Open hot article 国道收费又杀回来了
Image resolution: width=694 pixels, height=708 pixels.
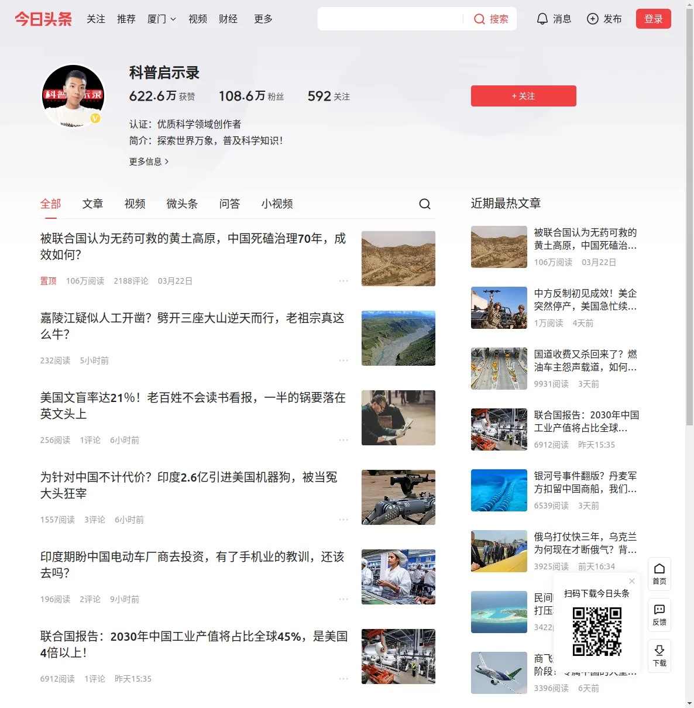point(586,360)
